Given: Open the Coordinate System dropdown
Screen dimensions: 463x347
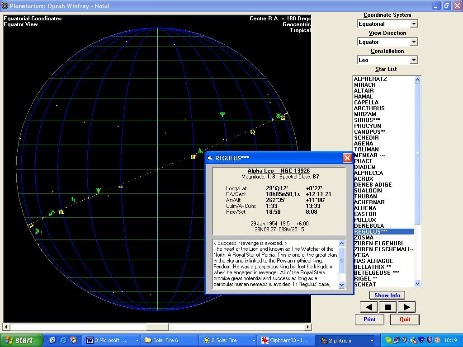Looking at the screenshot, I should click(413, 24).
